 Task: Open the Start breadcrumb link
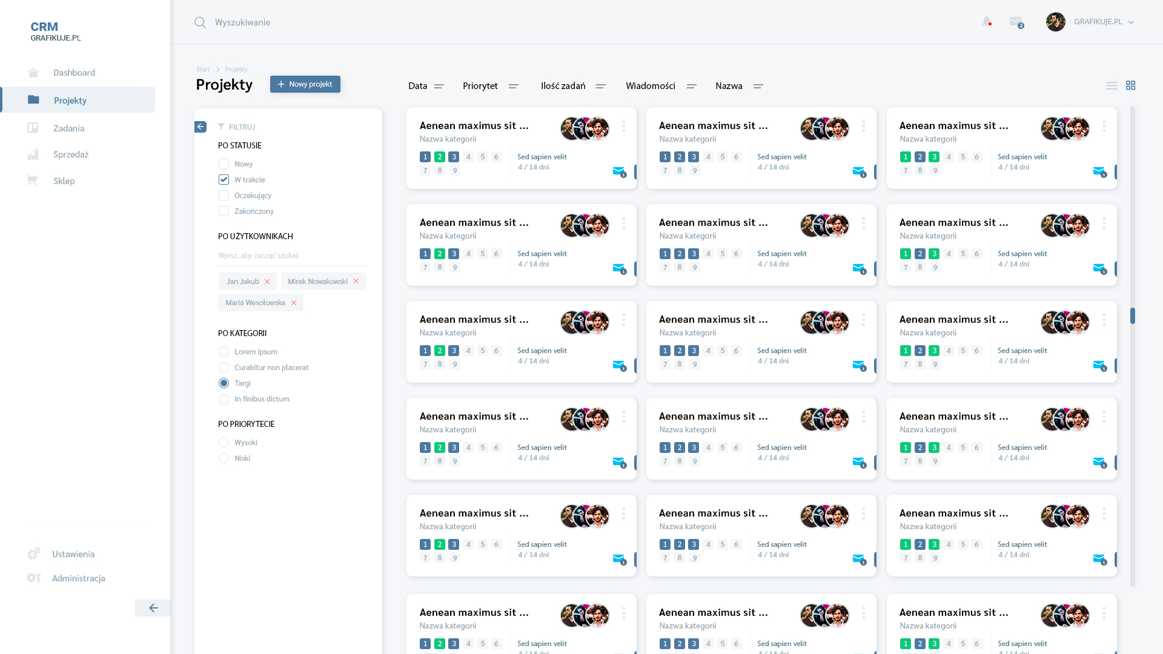(203, 69)
